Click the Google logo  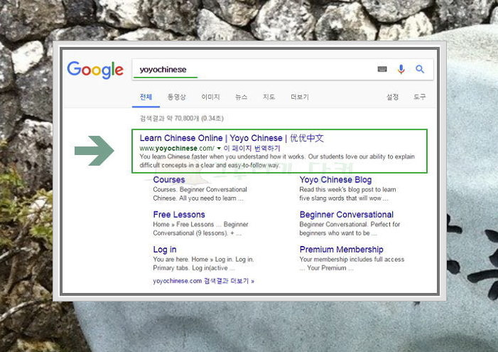(x=95, y=70)
